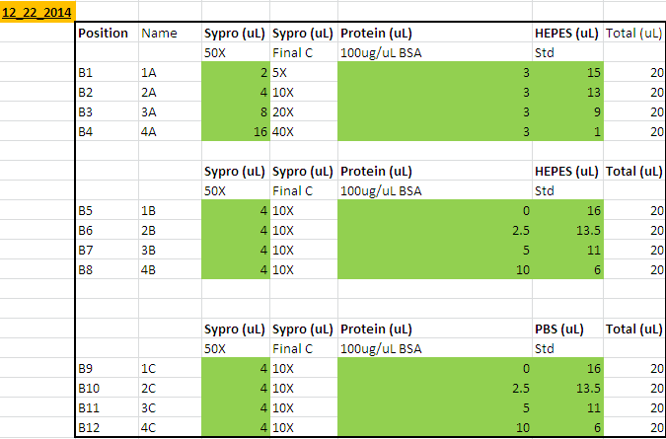The width and height of the screenshot is (666, 439).
Task: Click the 40X final concentration cell
Action: (x=303, y=131)
